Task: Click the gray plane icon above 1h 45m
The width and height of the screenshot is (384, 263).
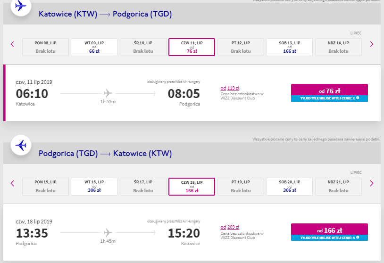Action: coord(108,232)
